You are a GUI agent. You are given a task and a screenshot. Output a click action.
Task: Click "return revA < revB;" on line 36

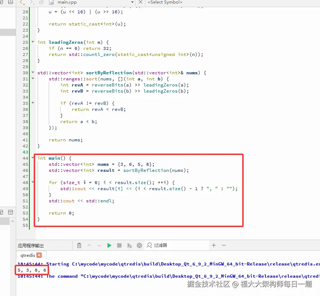point(99,109)
